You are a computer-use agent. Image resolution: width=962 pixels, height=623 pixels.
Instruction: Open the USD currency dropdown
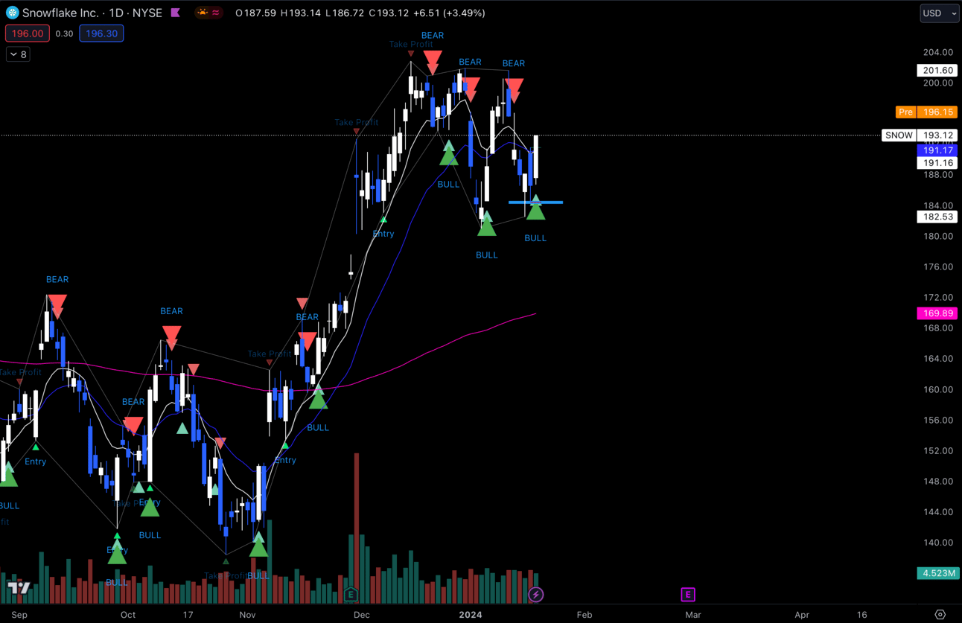click(x=940, y=13)
